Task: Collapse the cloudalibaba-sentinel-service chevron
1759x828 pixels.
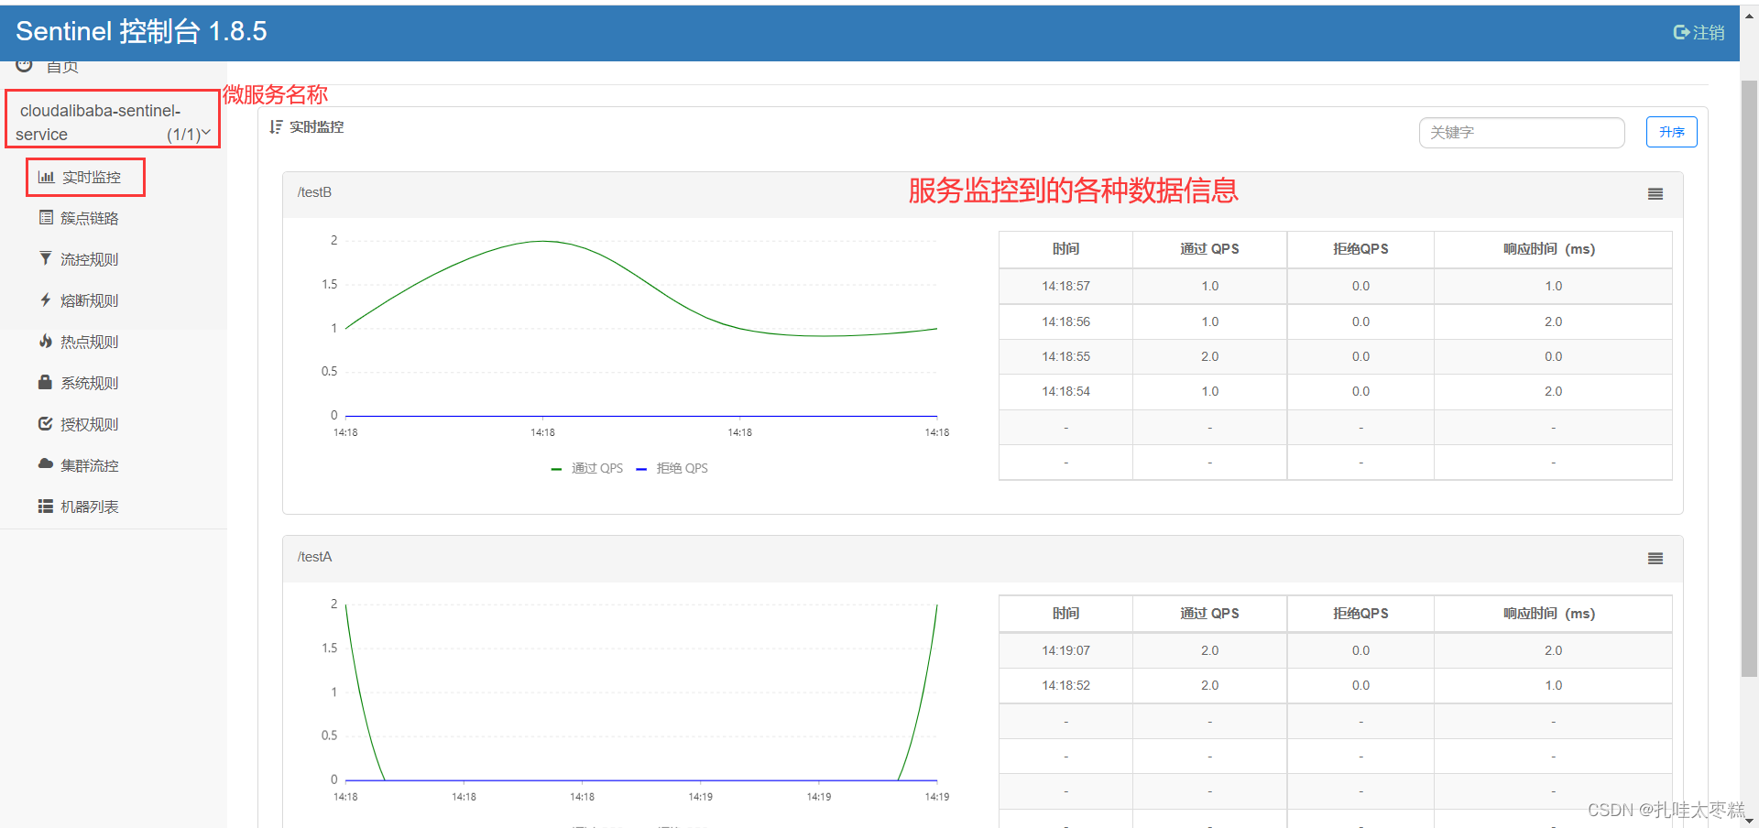Action: (x=206, y=133)
